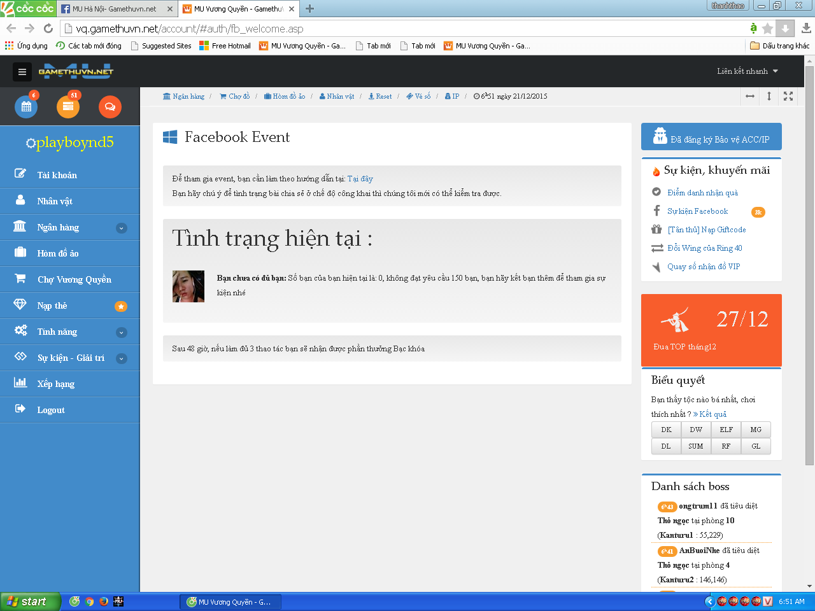Open the Tại đây instructions link
The width and height of the screenshot is (815, 611).
360,179
